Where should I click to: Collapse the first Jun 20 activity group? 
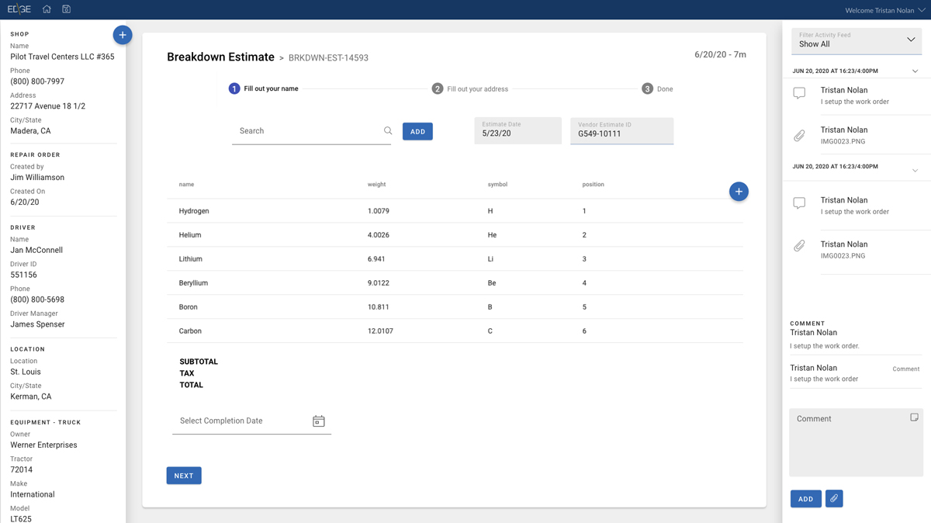click(x=915, y=71)
